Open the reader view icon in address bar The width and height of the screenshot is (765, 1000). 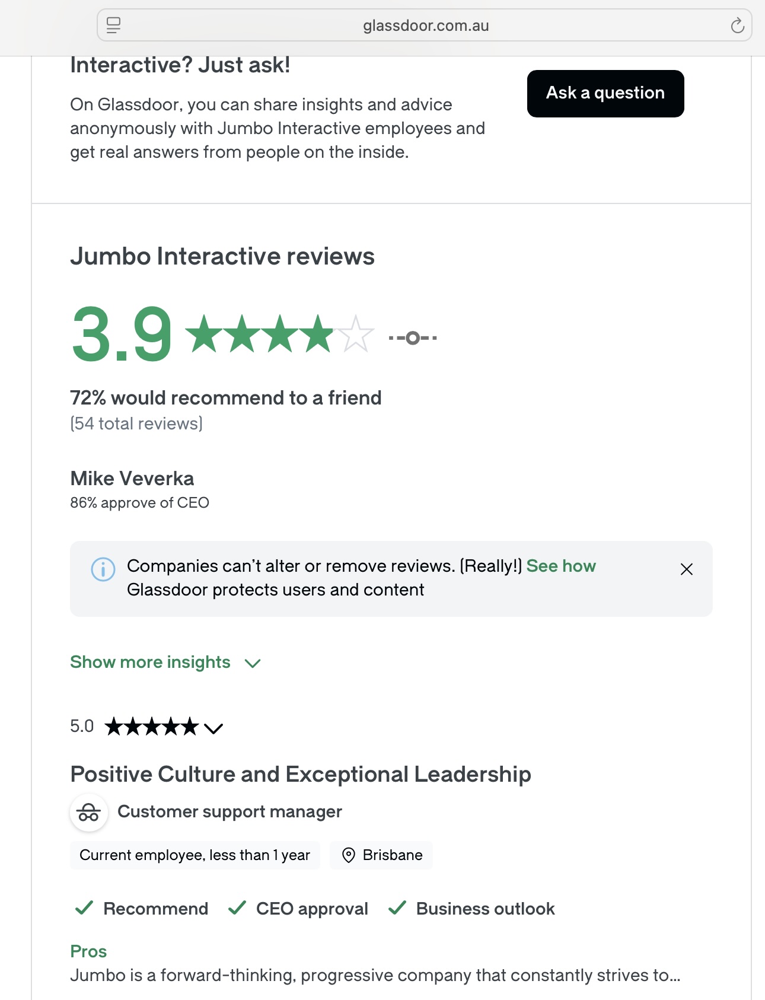click(113, 26)
